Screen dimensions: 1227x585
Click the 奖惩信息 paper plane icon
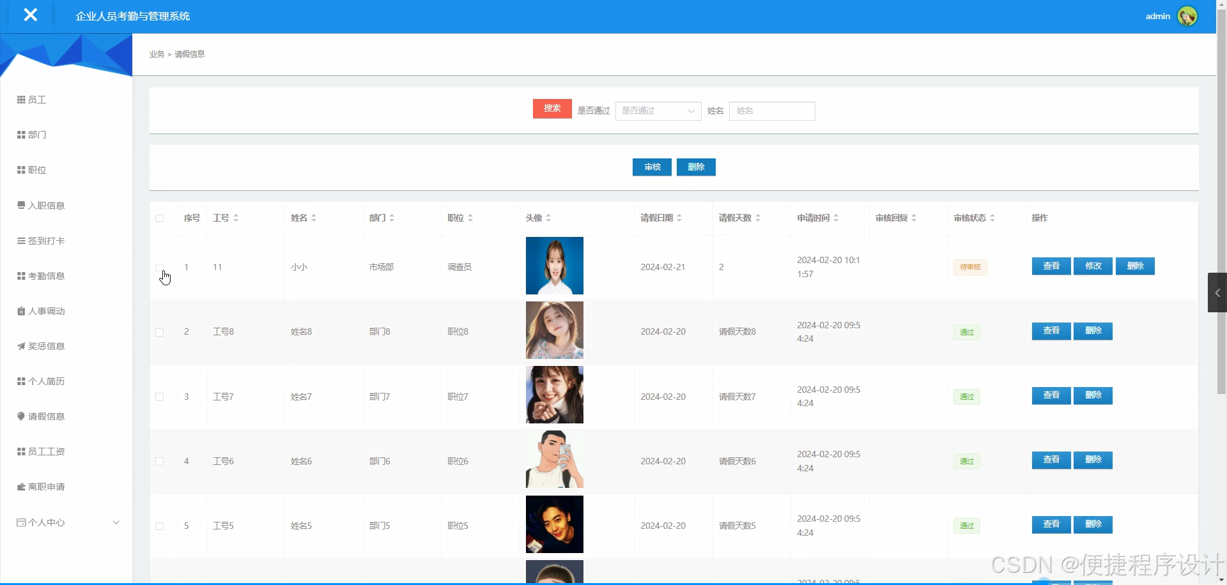(x=21, y=346)
